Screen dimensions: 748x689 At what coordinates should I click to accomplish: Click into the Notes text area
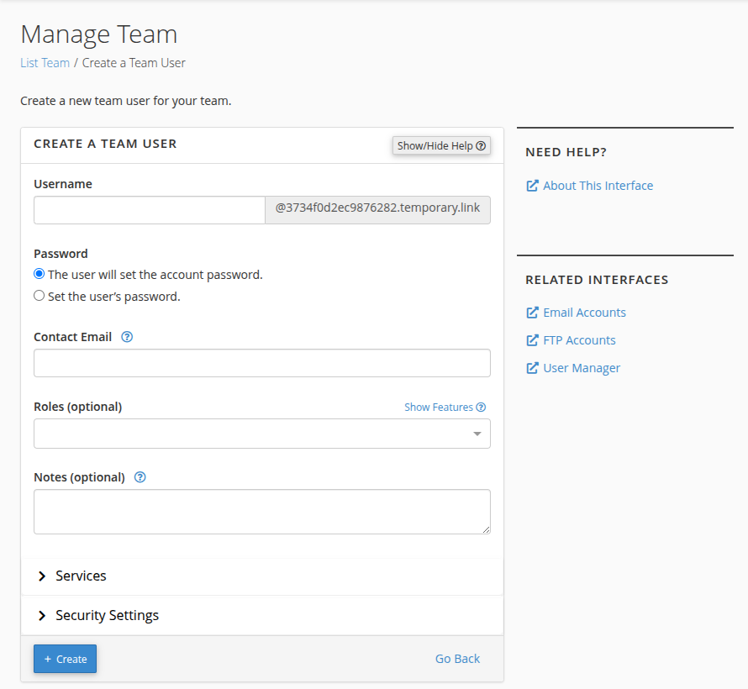pyautogui.click(x=262, y=512)
